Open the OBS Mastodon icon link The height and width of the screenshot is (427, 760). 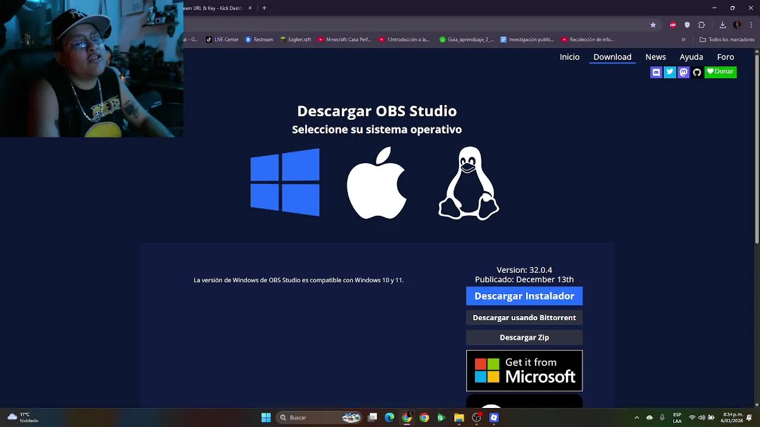point(683,72)
